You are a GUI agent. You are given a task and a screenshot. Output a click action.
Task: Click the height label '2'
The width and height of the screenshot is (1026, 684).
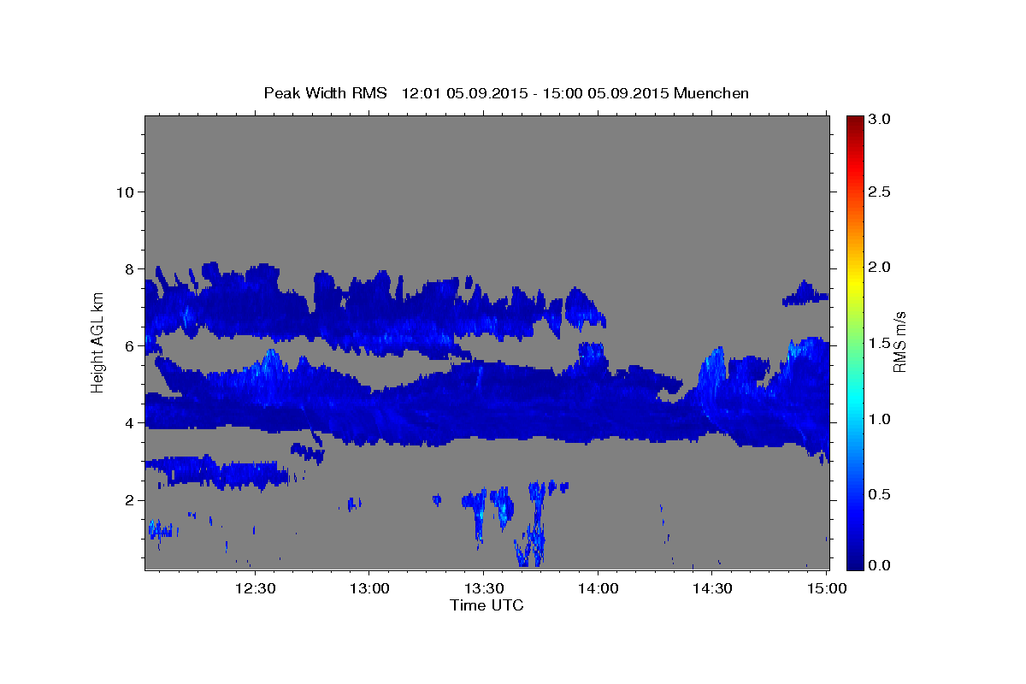tap(127, 499)
